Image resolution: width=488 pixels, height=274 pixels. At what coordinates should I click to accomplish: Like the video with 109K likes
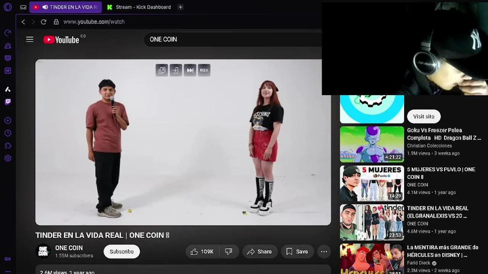pos(202,252)
